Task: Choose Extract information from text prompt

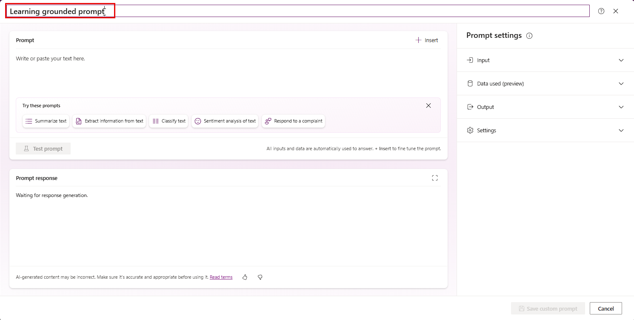Action: tap(109, 121)
